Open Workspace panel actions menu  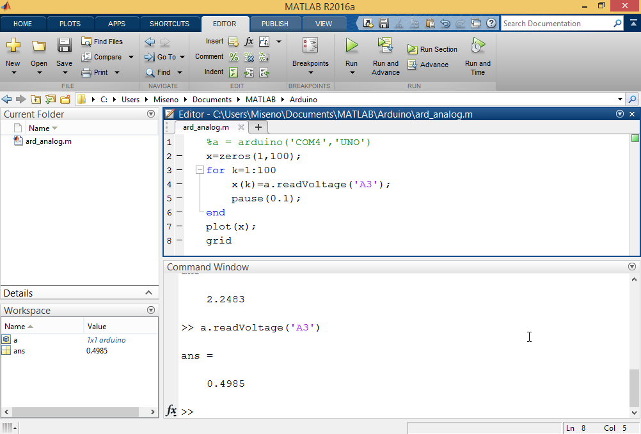151,310
